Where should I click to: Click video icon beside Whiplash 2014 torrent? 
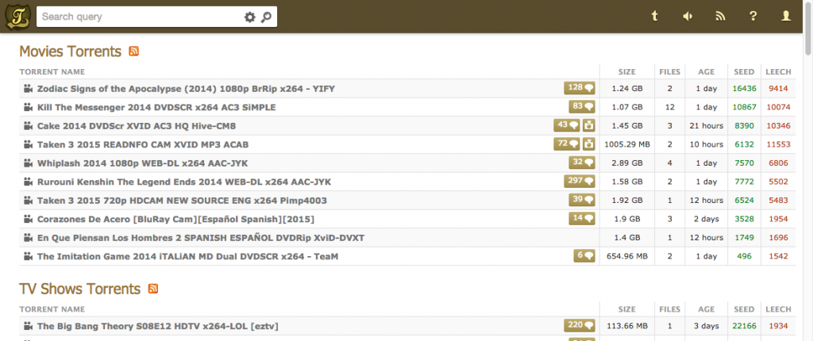[x=28, y=163]
